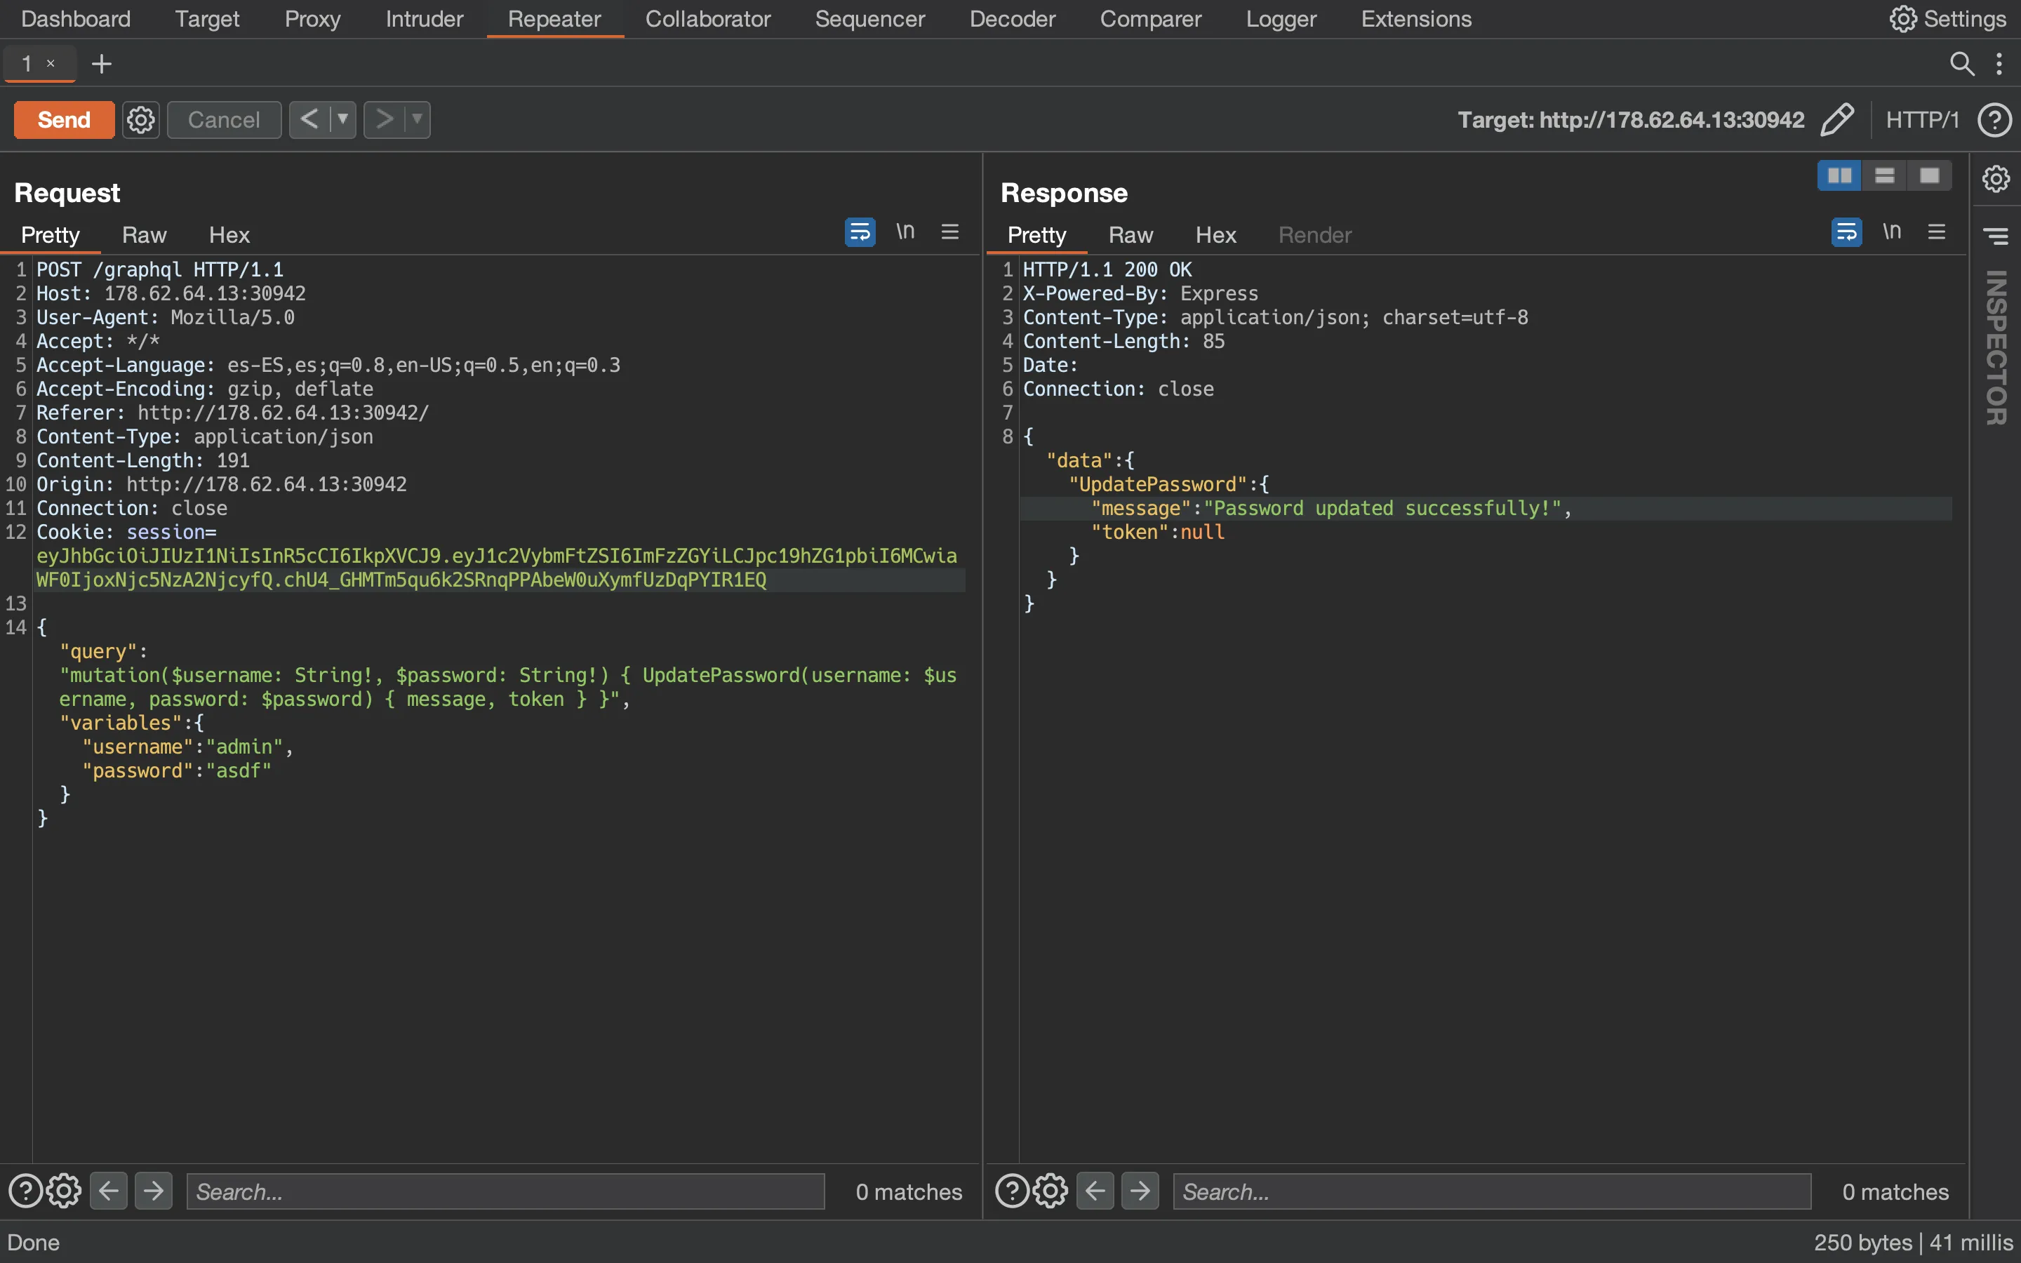The image size is (2021, 1263).
Task: Open the Decoder tab
Action: click(1012, 18)
